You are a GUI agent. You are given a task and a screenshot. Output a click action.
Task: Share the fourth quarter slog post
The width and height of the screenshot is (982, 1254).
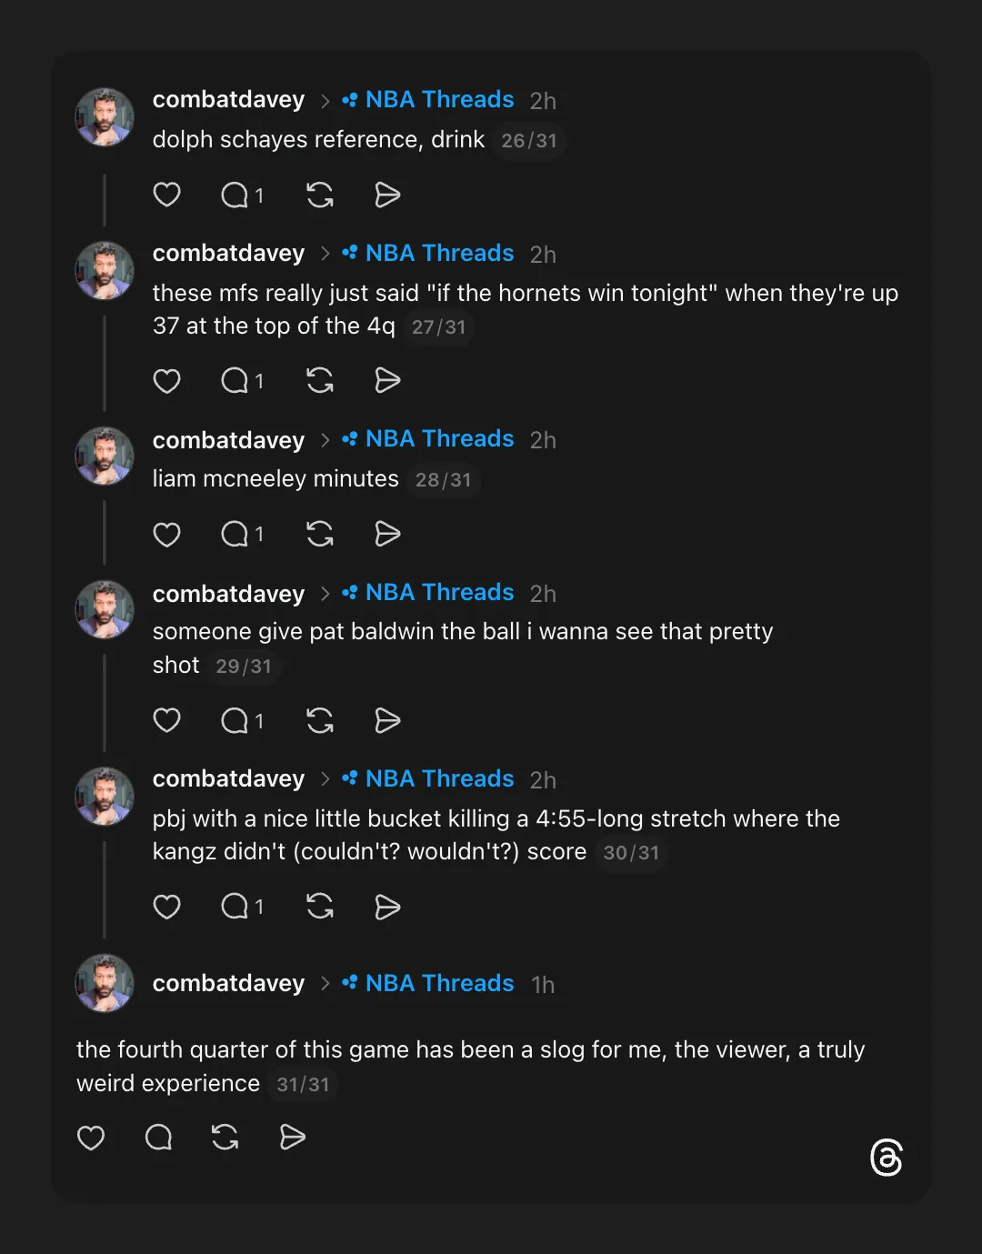click(x=292, y=1137)
